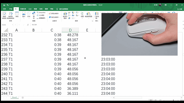
Task: Expand the formula bar
Action: coord(183,25)
